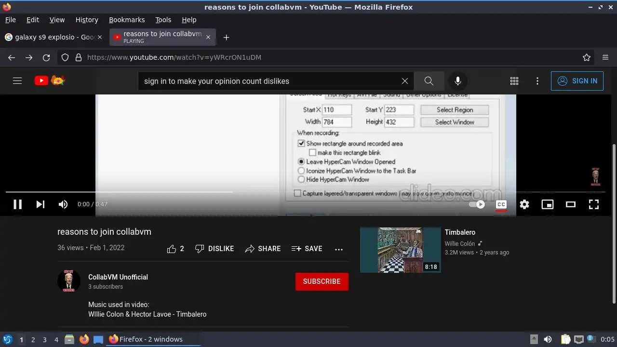617x347 pixels.
Task: Switch to galaxy s9 Google tab
Action: (54, 37)
